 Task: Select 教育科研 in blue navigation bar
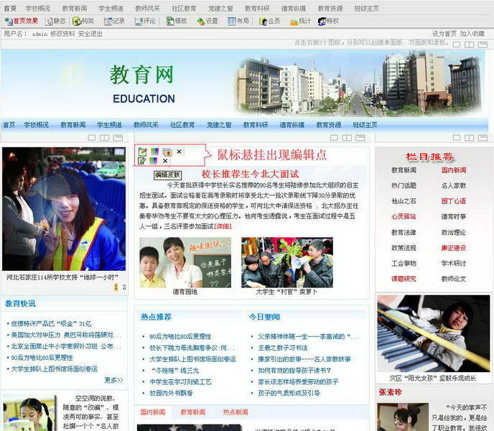[256, 125]
